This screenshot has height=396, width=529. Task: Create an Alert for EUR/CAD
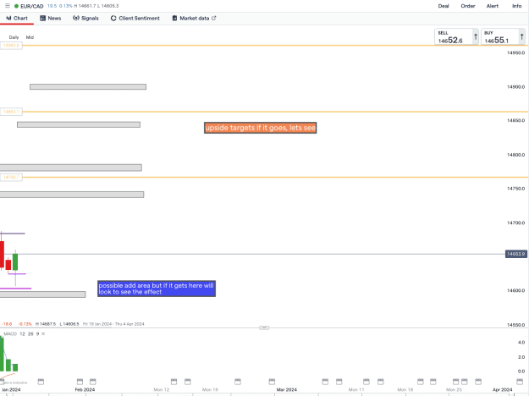[x=493, y=6]
